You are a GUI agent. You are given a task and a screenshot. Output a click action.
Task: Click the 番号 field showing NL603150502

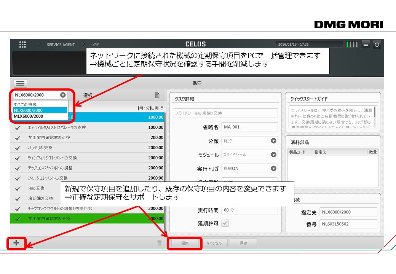348,224
